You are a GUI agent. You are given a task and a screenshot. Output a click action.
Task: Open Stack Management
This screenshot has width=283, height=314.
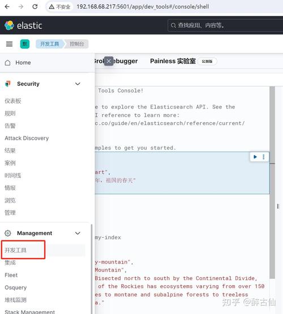tap(29, 312)
